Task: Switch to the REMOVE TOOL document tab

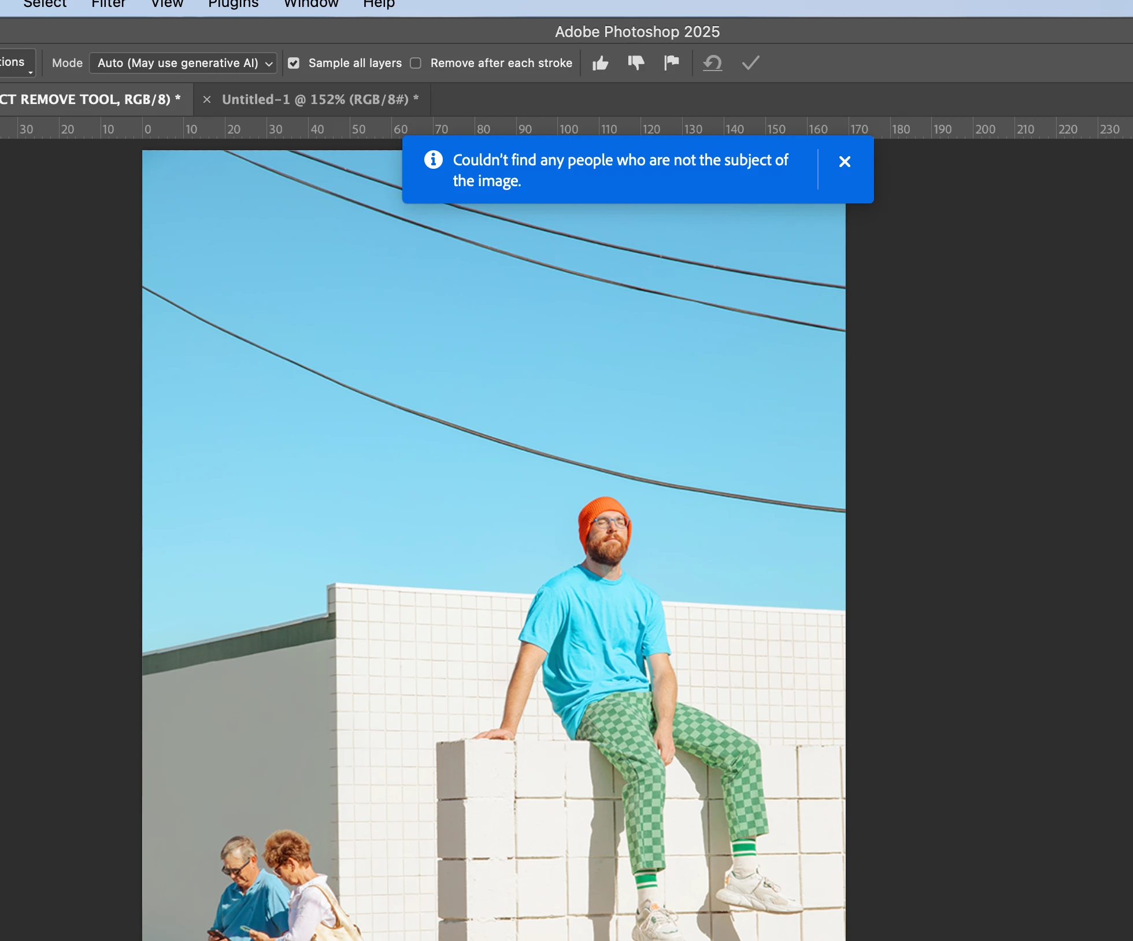Action: (90, 99)
